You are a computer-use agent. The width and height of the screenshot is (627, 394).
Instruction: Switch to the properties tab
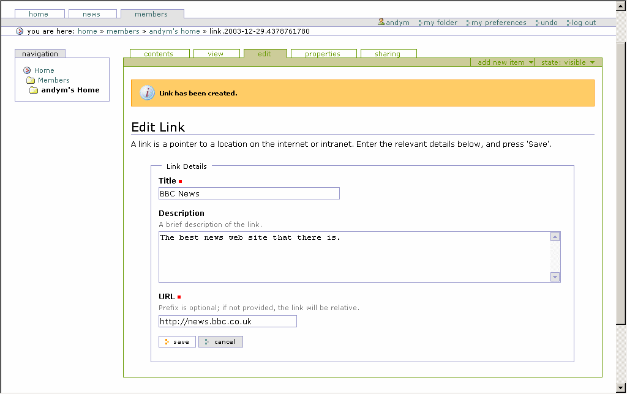pos(322,54)
